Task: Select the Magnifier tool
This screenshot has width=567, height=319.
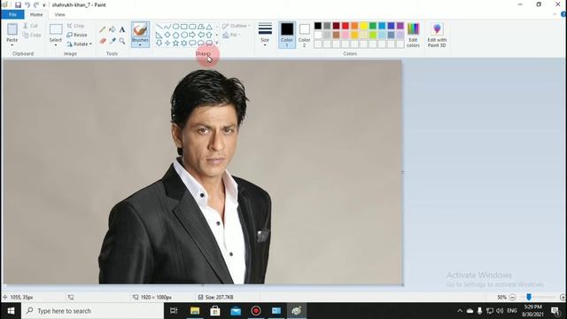Action: coord(122,41)
